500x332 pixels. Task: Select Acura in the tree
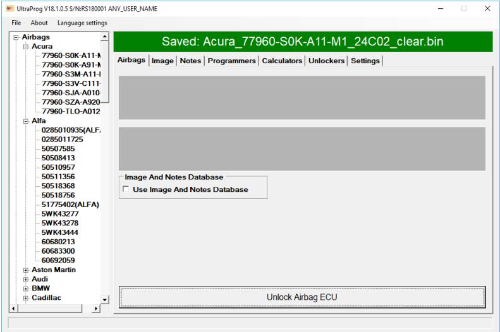click(x=42, y=46)
